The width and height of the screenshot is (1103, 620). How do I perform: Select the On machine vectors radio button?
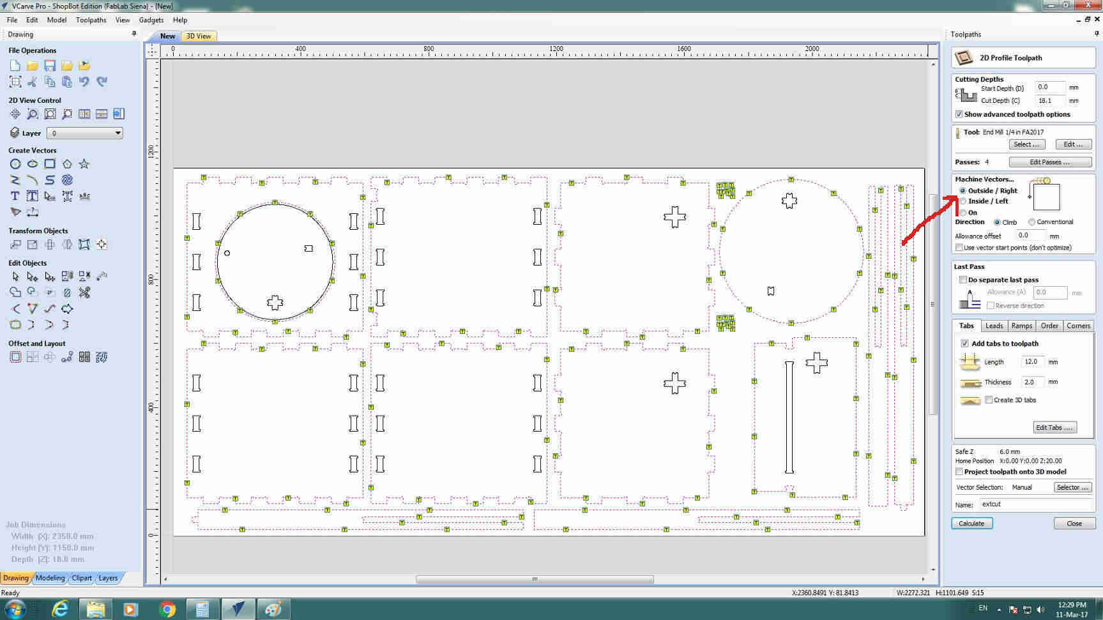coord(962,213)
